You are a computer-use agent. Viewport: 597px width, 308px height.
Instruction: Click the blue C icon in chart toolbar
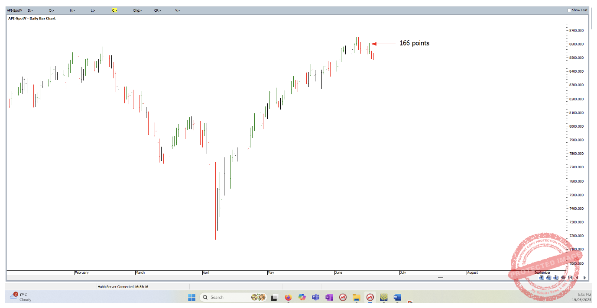(548, 278)
